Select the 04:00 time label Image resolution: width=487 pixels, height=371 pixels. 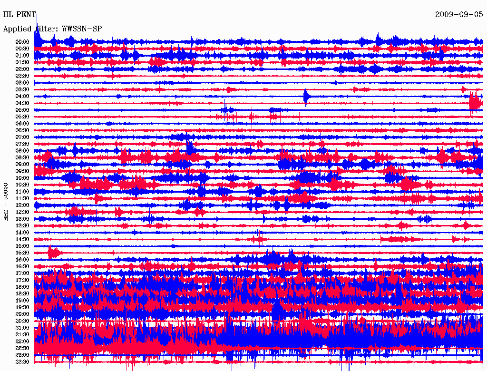click(x=22, y=97)
